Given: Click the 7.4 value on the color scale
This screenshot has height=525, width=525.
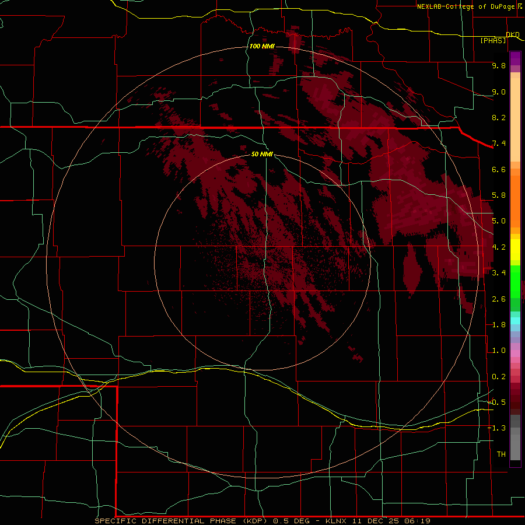Looking at the screenshot, I should tap(499, 143).
